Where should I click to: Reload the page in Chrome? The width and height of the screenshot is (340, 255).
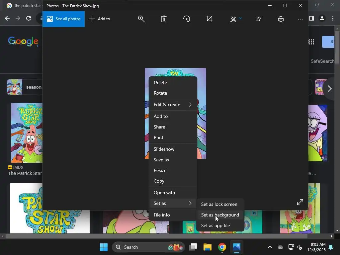(29, 19)
